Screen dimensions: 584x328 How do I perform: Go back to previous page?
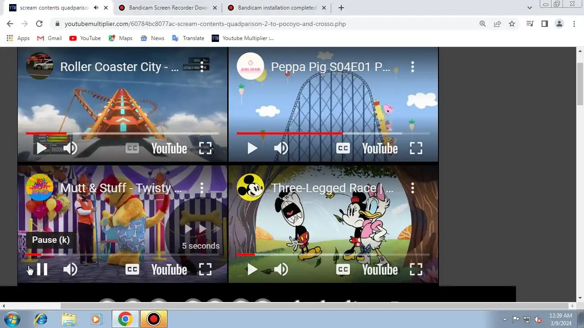click(10, 24)
